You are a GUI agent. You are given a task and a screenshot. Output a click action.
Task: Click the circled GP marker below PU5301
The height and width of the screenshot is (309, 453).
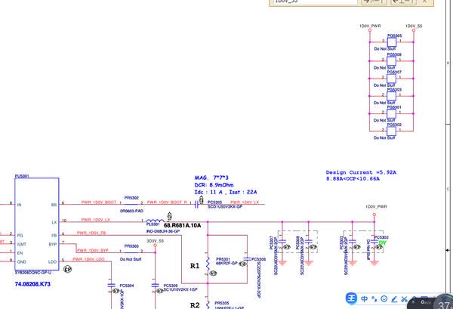click(x=68, y=270)
